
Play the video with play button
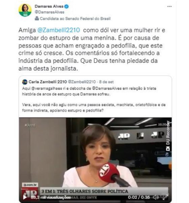pyautogui.click(x=25, y=197)
